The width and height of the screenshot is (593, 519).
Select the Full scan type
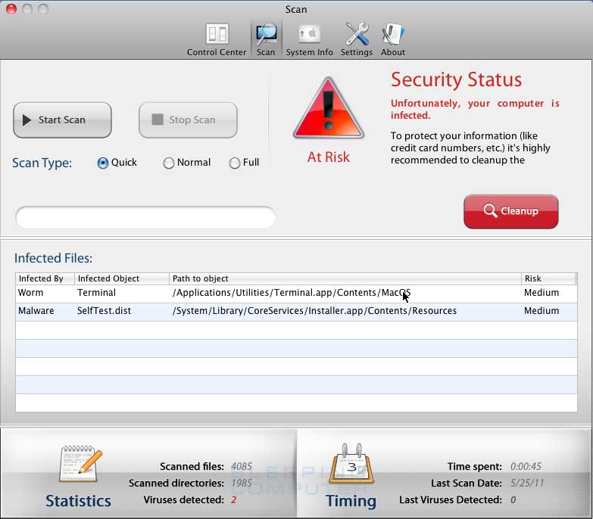(234, 163)
